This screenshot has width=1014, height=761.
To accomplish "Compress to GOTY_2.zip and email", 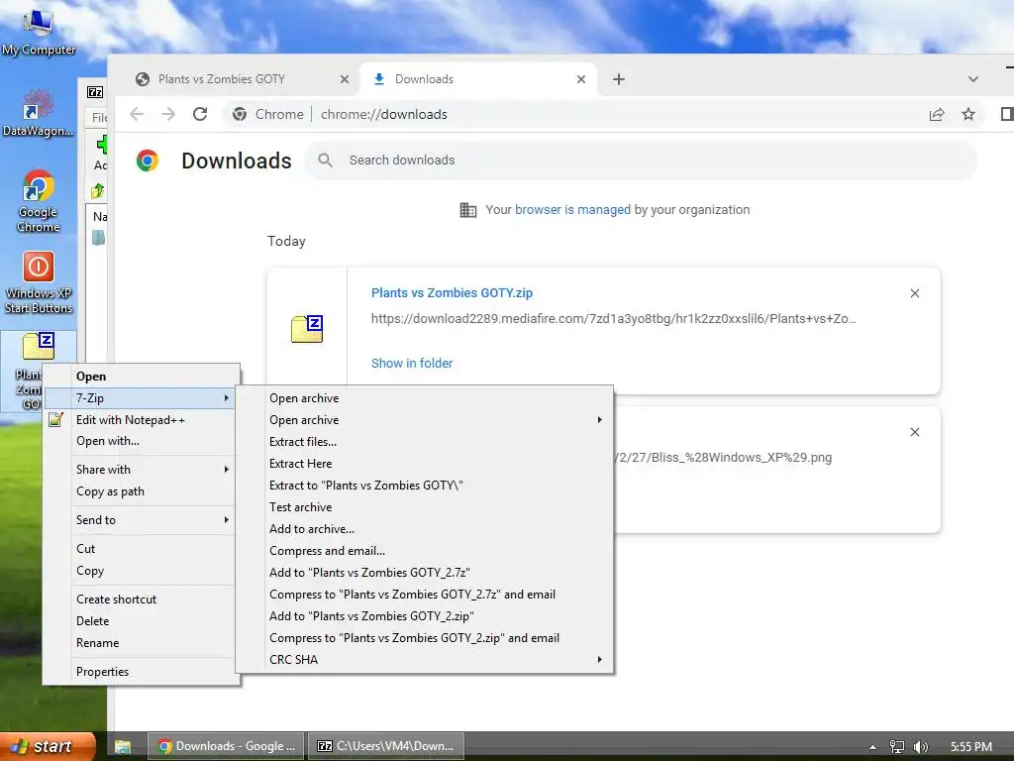I will click(424, 637).
